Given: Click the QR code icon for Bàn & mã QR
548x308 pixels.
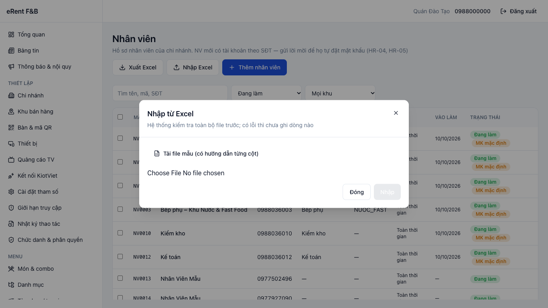Looking at the screenshot, I should click(x=11, y=128).
